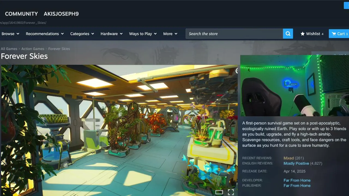Expand the Browse menu

10,34
